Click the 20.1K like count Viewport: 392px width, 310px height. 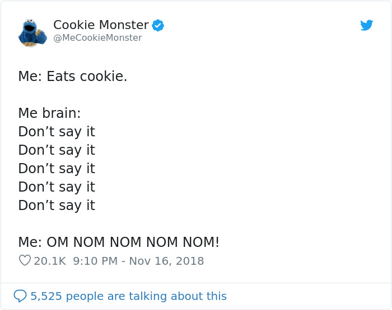tap(50, 261)
